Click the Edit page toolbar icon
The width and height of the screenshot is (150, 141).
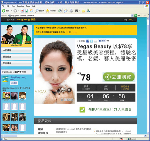tap(77, 11)
